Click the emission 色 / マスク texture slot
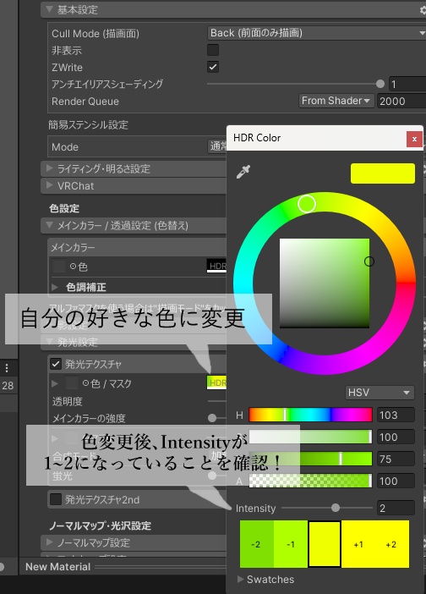Viewport: 426px width, 594px height. click(x=72, y=382)
